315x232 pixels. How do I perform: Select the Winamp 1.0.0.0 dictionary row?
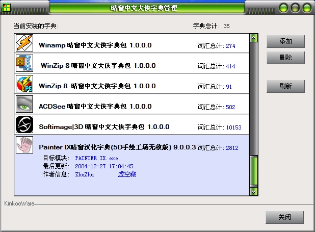click(x=132, y=43)
